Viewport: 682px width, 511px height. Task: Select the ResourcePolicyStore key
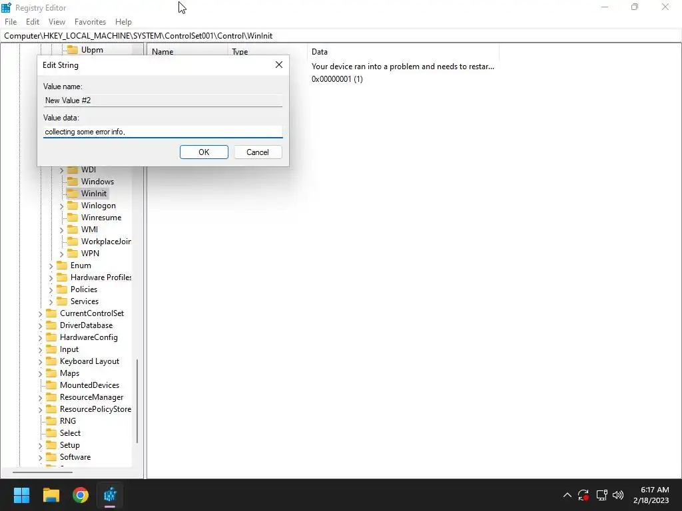(x=95, y=409)
